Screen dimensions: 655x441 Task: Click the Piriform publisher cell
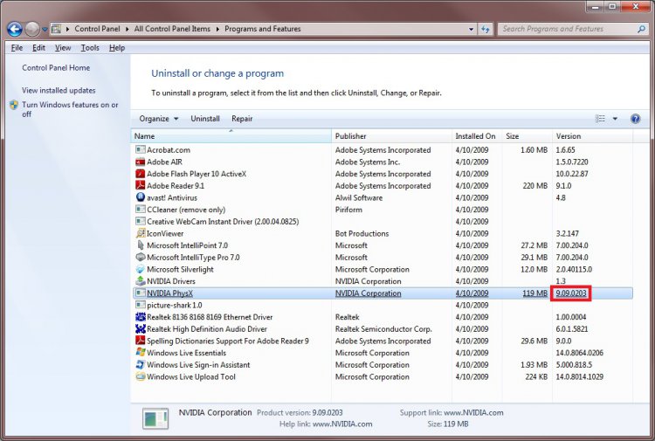[348, 210]
